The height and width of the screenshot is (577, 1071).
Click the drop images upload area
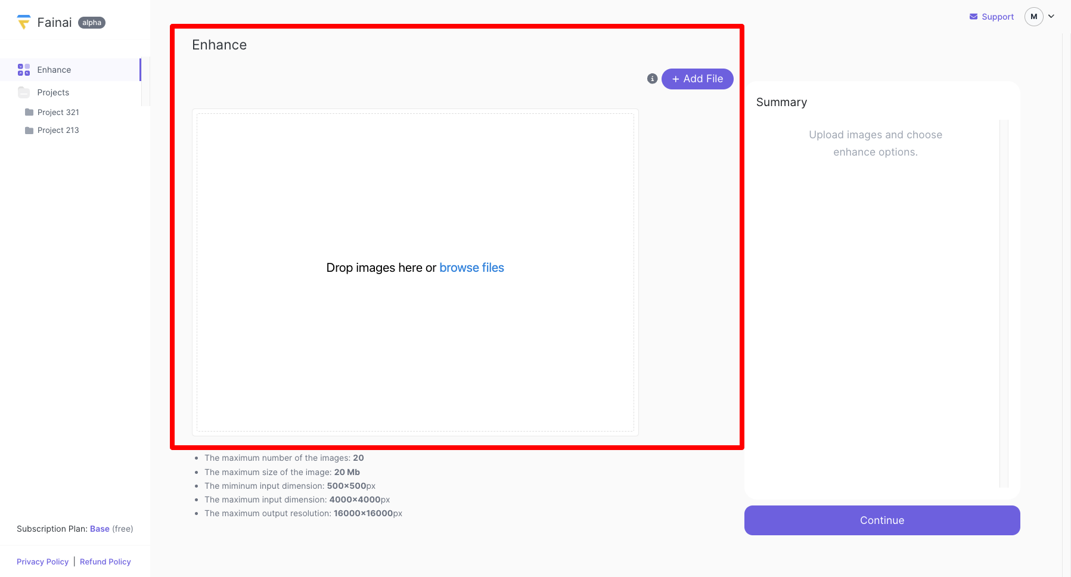pyautogui.click(x=415, y=272)
